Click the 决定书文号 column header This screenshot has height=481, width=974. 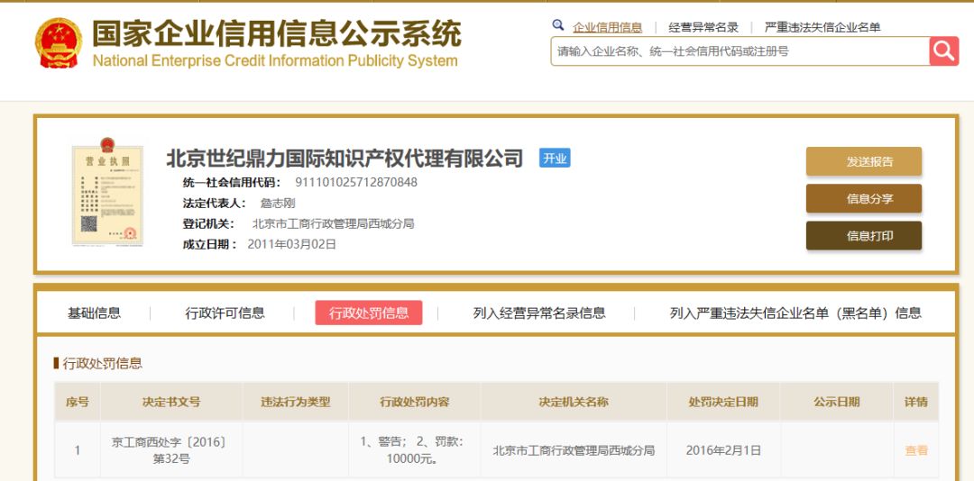[170, 402]
